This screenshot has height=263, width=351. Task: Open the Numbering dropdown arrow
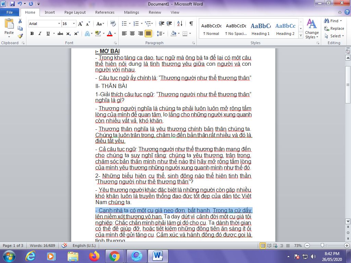click(142, 24)
